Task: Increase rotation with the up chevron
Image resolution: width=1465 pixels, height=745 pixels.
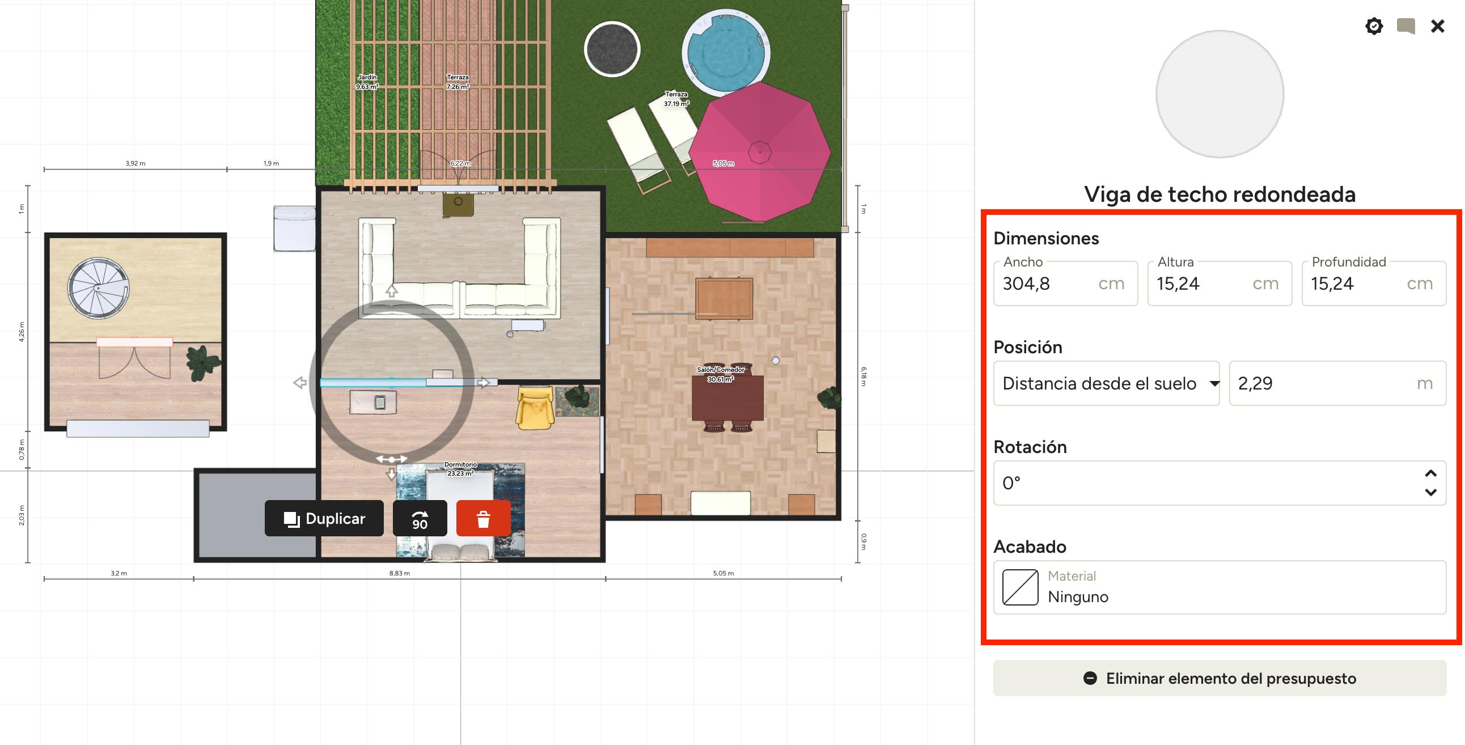Action: point(1431,474)
